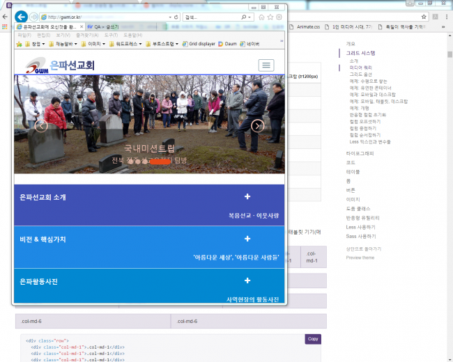Open the 네이버 favorite
Screen dimensions: 453x362
point(249,44)
